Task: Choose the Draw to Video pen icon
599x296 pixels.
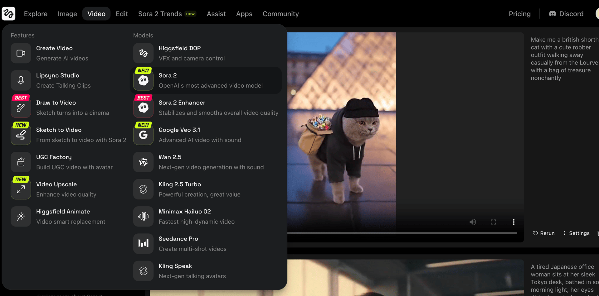Action: [21, 107]
